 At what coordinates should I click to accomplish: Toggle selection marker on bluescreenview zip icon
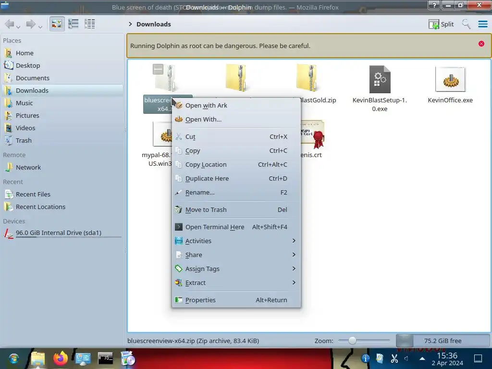tap(158, 69)
